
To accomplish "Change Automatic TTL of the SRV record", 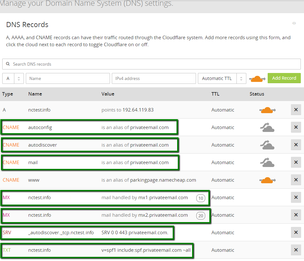I will click(223, 233).
